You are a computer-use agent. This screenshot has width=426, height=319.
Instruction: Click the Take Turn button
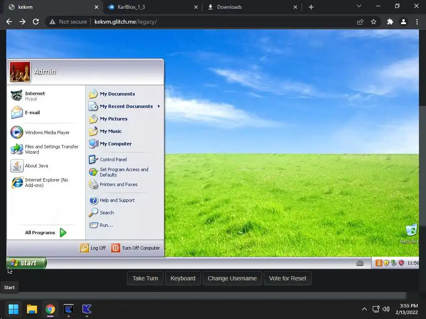tap(145, 278)
